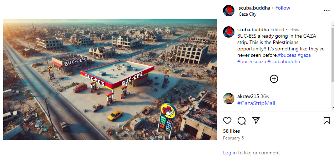Open scuba.buddha avatar beside the caption
The image size is (334, 159).
click(x=229, y=32)
